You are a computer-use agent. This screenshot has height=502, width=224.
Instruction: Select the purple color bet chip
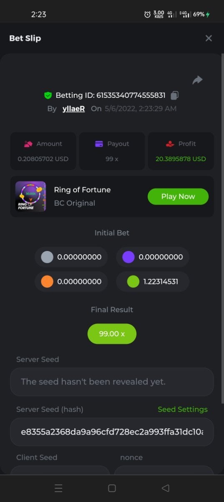(x=153, y=257)
